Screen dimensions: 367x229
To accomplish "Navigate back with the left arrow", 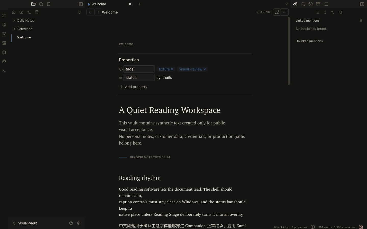I will 90,12.
